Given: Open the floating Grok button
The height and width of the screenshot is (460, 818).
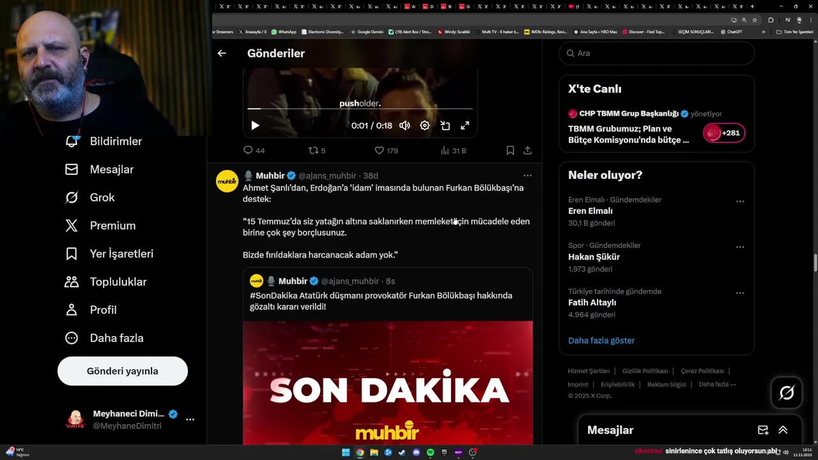Looking at the screenshot, I should [787, 393].
